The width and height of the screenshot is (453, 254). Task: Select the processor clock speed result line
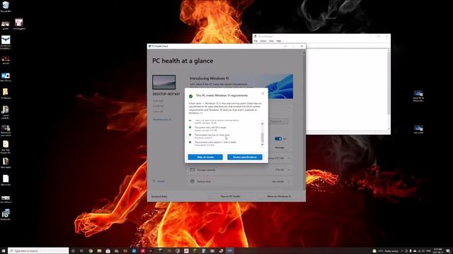click(x=215, y=143)
